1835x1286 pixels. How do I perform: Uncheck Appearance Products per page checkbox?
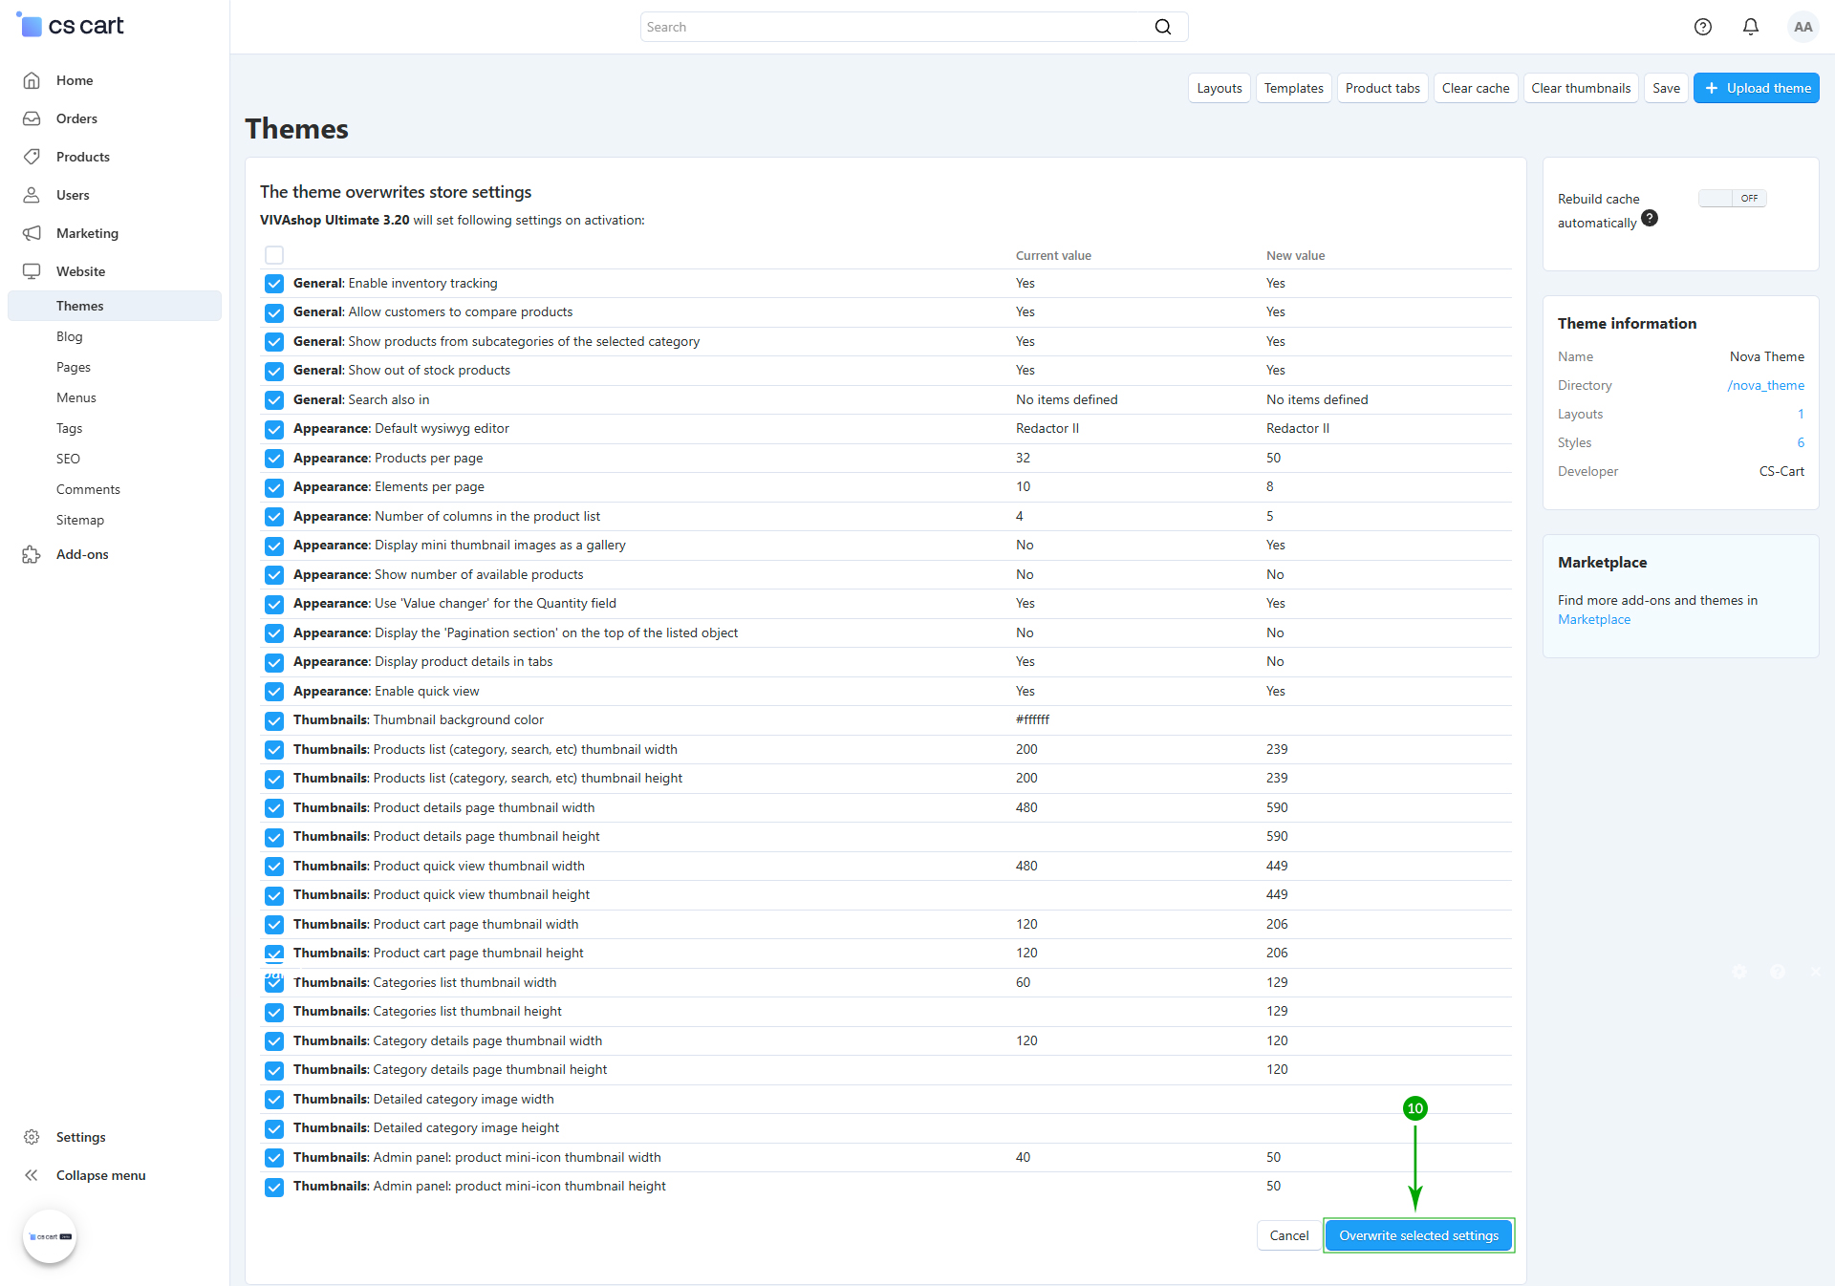[x=274, y=459]
